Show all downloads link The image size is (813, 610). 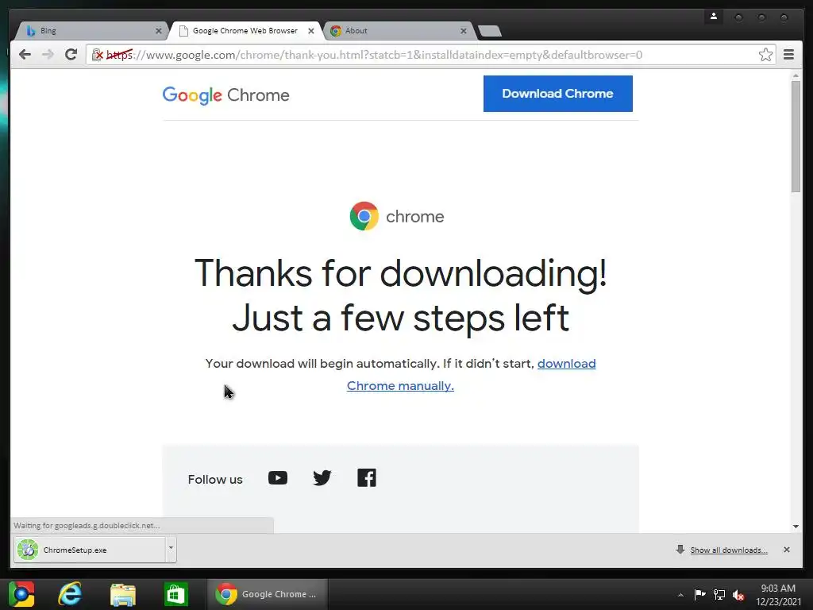[x=729, y=550]
